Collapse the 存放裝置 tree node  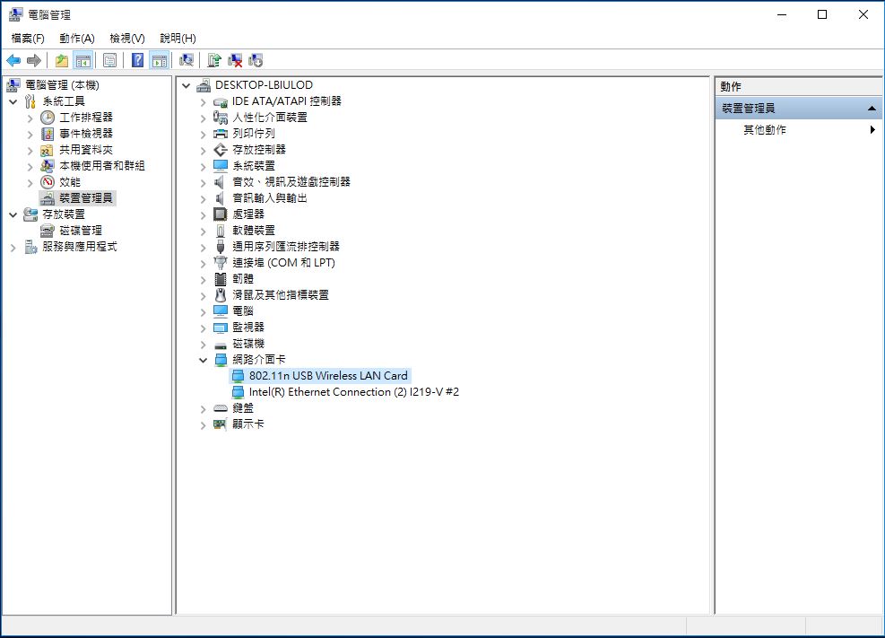tap(13, 215)
